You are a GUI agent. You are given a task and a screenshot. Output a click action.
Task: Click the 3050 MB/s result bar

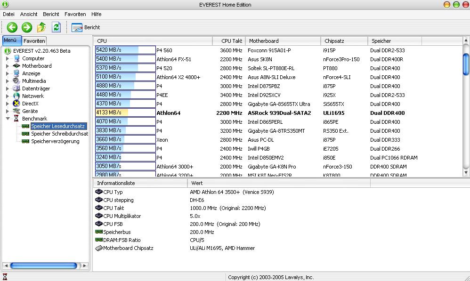125,166
